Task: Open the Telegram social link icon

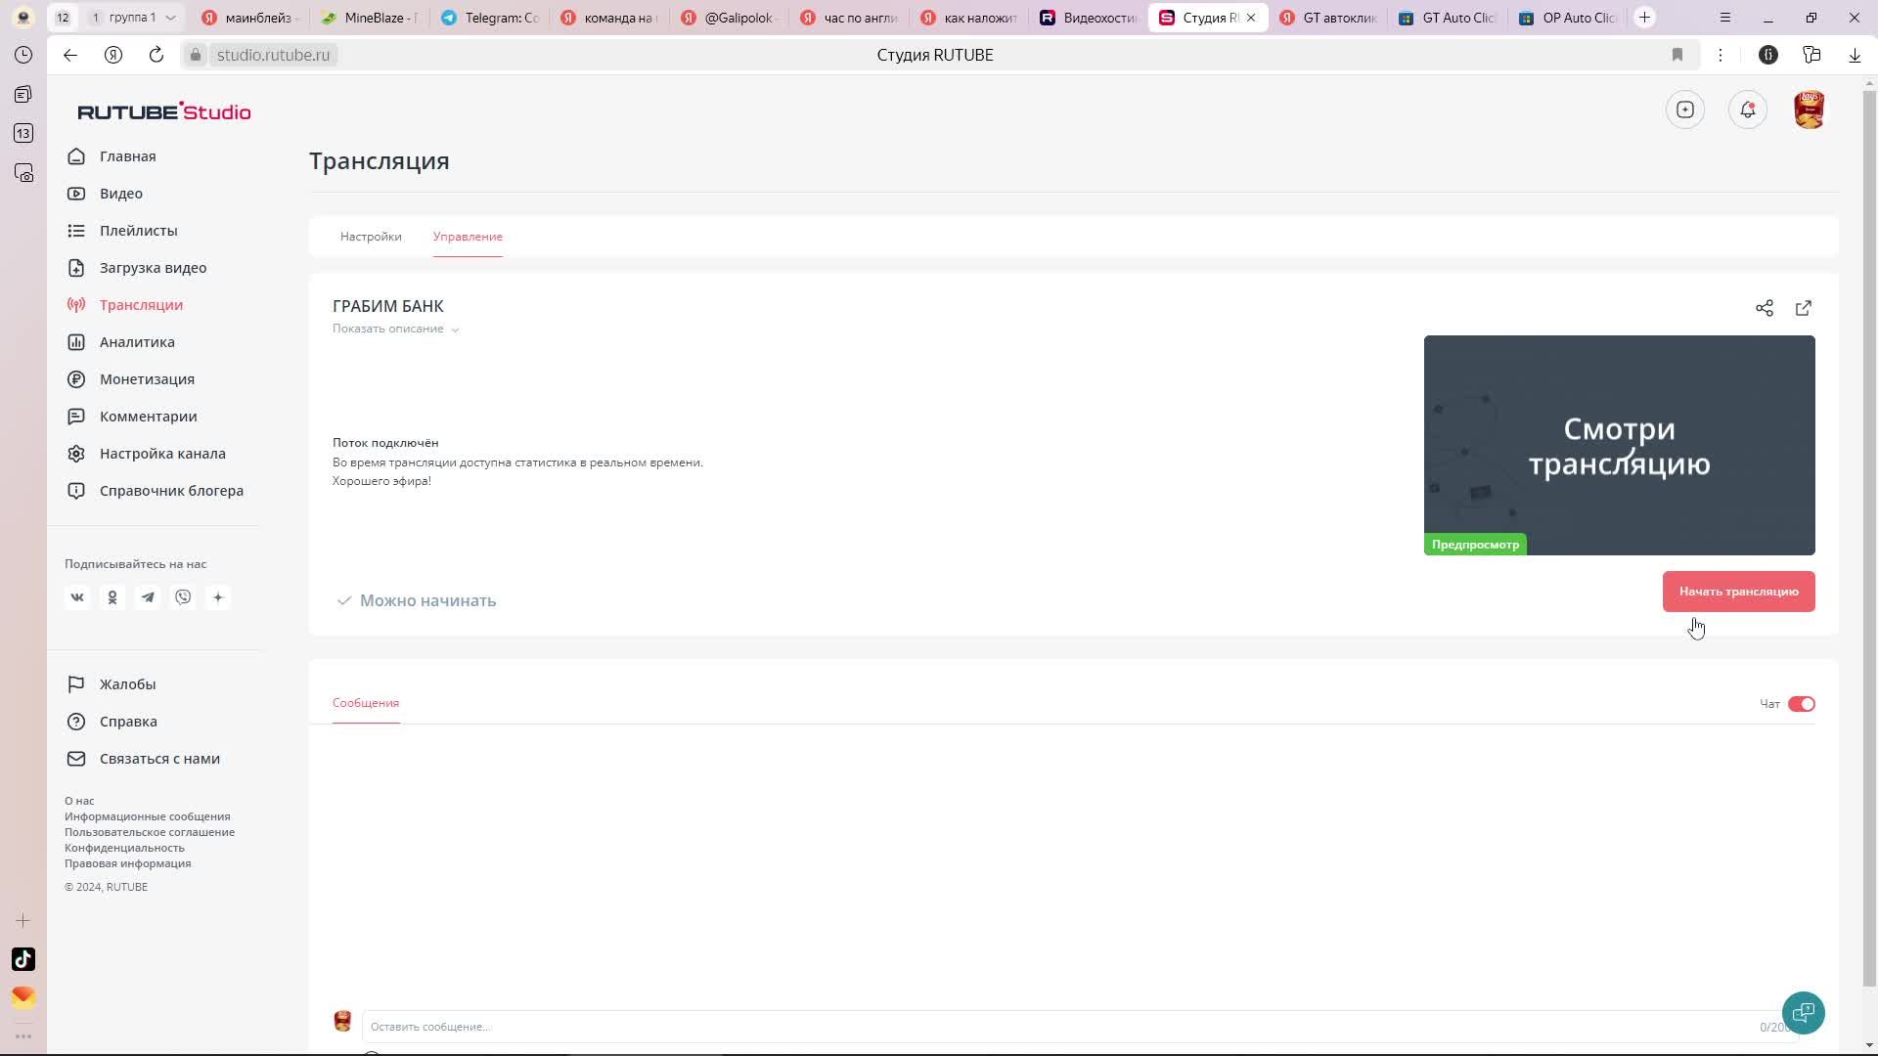Action: (148, 597)
